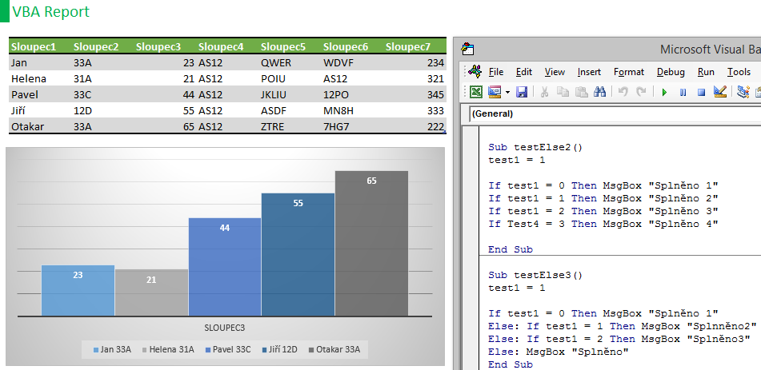The width and height of the screenshot is (761, 370).
Task: Open the Insert menu
Action: 589,72
